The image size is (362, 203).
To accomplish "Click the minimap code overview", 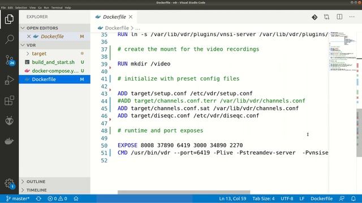I will [343, 51].
